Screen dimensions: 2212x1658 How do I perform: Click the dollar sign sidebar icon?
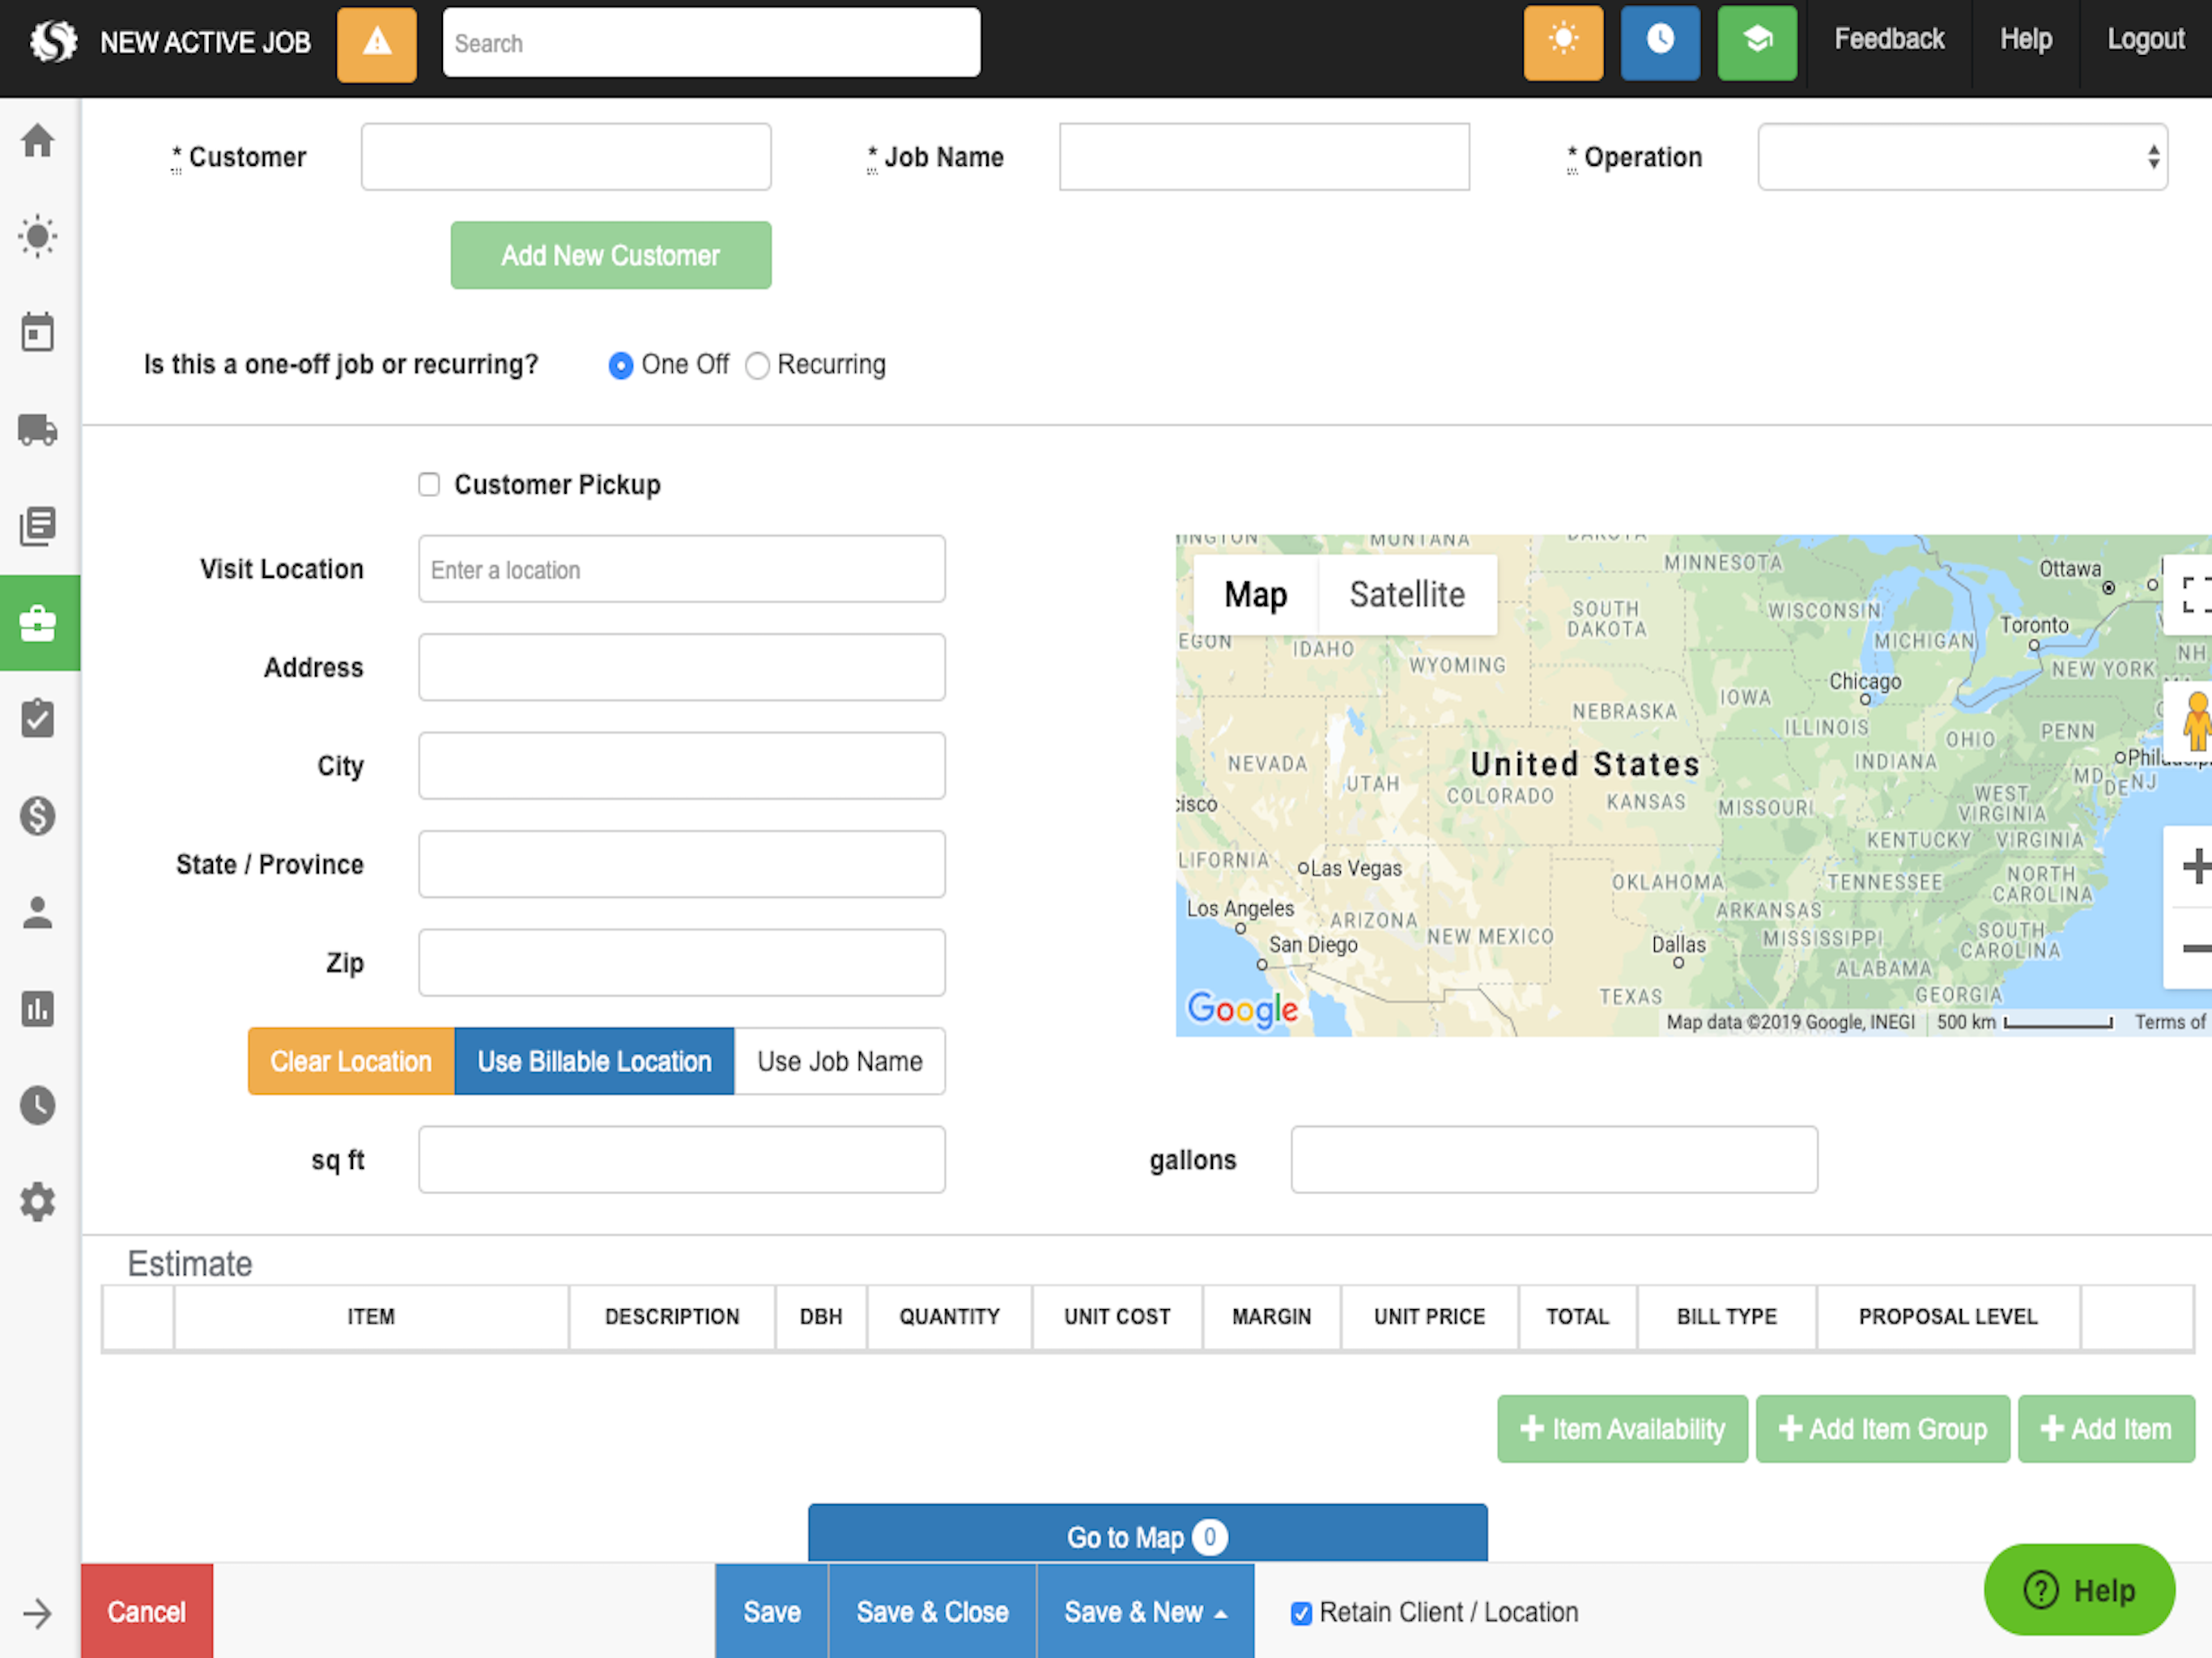(38, 815)
